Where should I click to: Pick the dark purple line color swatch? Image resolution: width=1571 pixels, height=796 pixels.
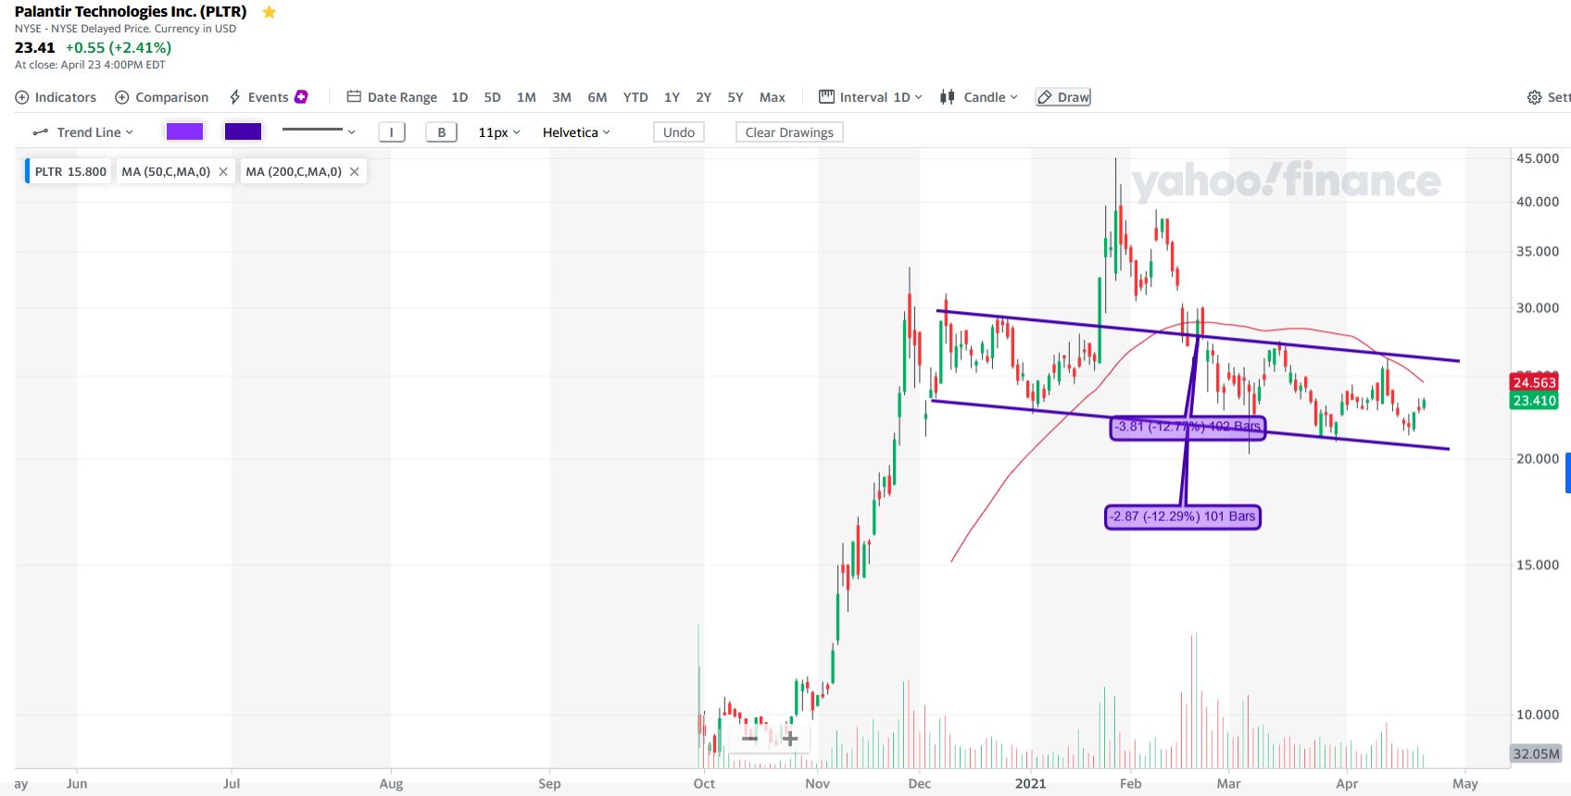[x=243, y=131]
